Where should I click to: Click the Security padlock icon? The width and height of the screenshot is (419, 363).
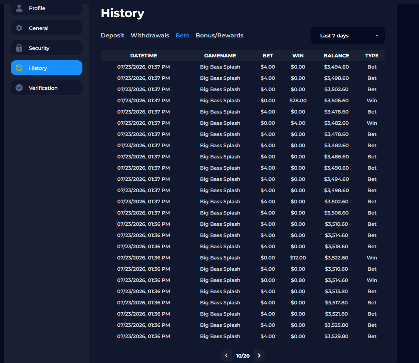click(x=19, y=48)
